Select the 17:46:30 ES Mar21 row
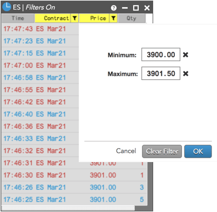This screenshot has width=217, height=212. 74,175
